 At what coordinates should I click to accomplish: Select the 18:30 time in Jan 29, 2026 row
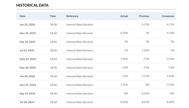(x=53, y=25)
